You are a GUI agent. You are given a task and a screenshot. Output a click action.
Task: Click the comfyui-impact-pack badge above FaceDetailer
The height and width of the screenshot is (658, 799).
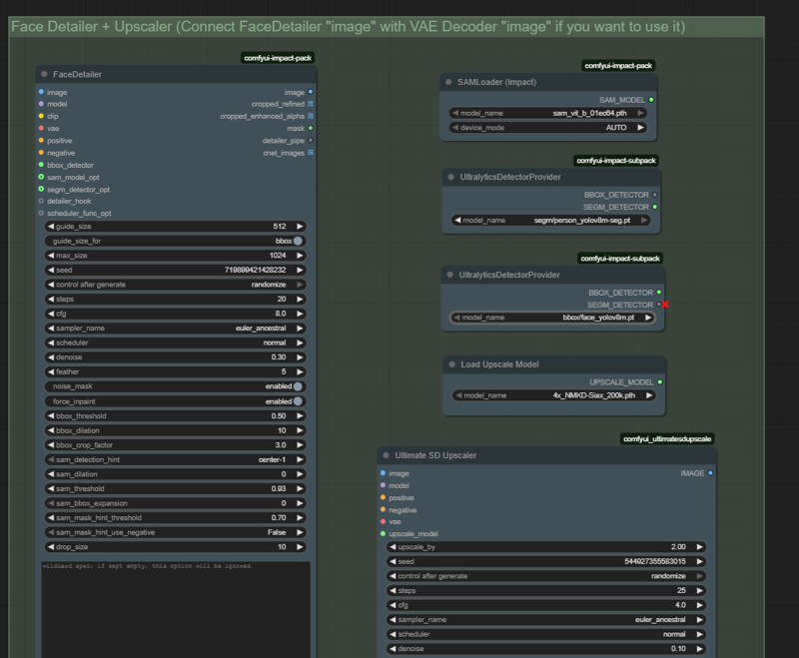coord(278,58)
